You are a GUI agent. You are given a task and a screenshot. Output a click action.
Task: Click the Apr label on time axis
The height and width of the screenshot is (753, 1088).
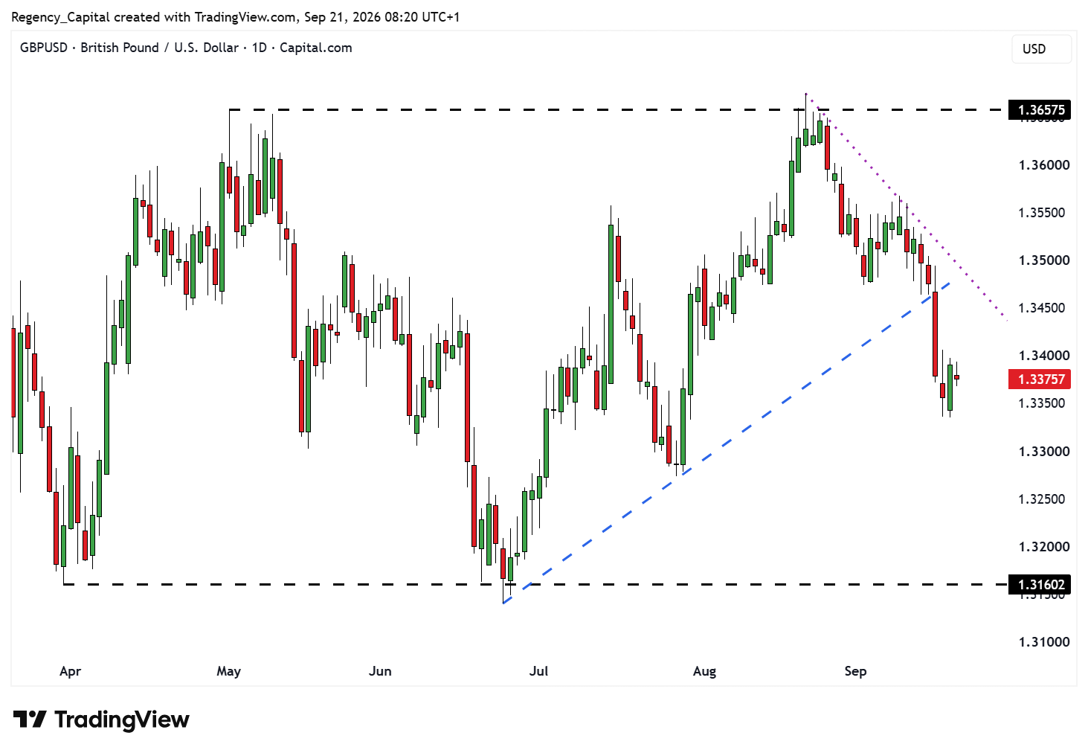point(70,671)
